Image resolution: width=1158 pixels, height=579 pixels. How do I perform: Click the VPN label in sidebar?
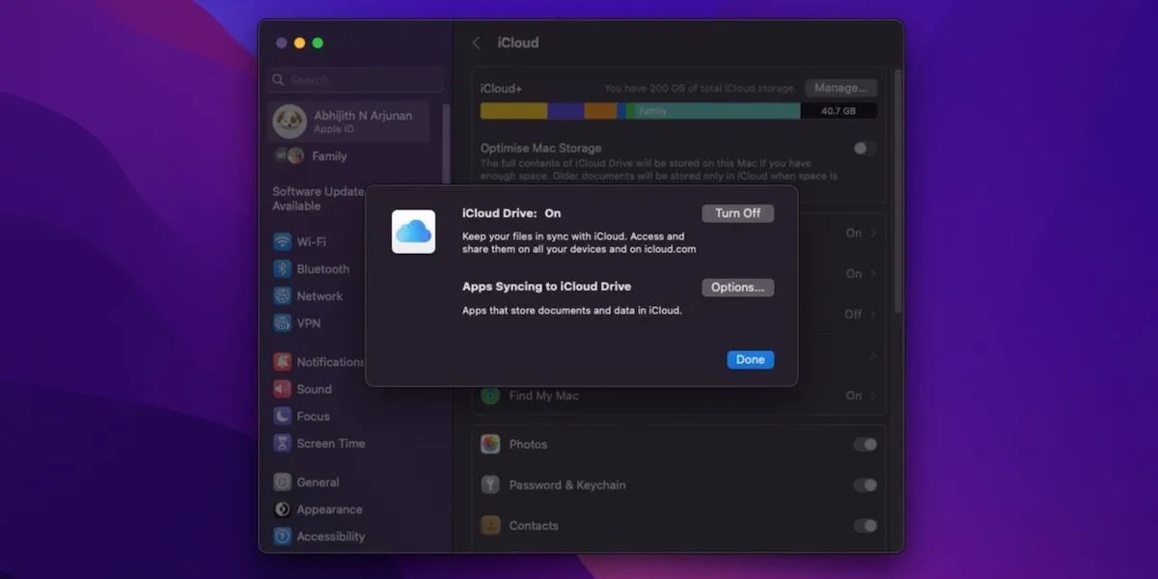[x=309, y=323]
